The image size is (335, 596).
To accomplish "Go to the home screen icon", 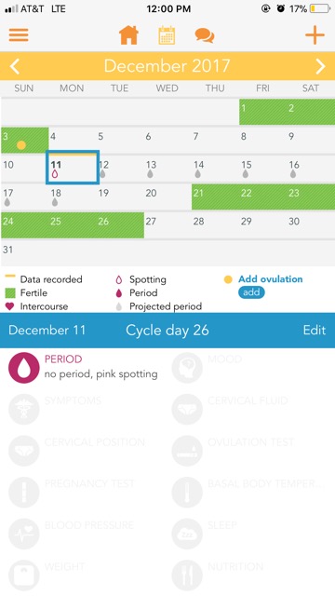I will pos(128,35).
